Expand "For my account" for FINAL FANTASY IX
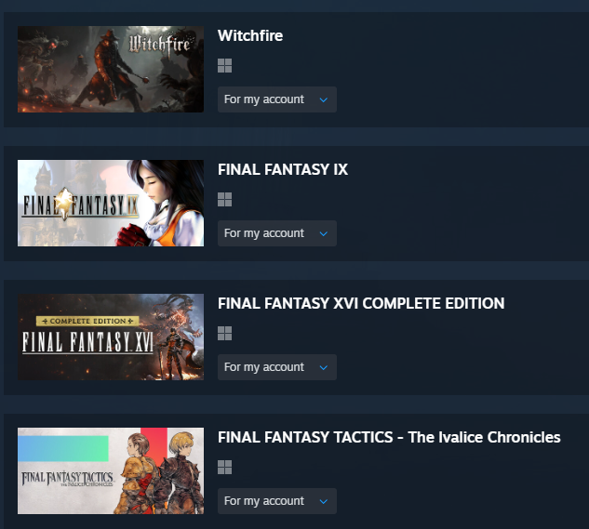Image resolution: width=589 pixels, height=529 pixels. tap(277, 233)
